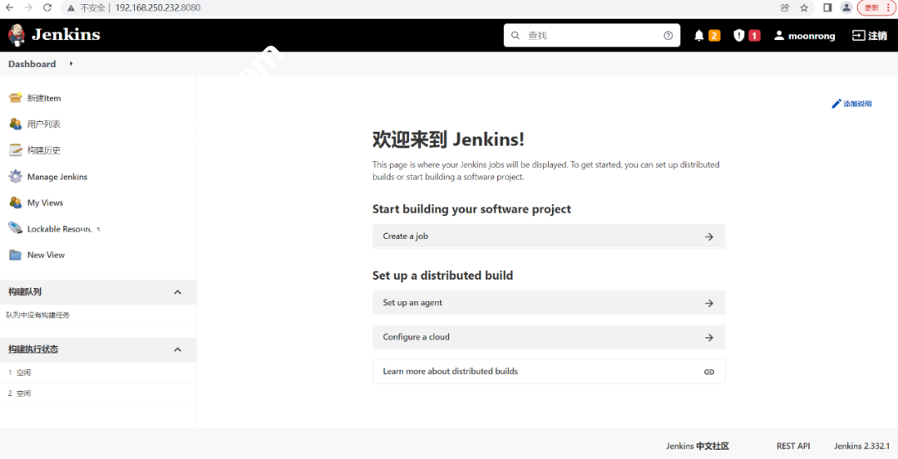The height and width of the screenshot is (459, 898).
Task: Open My Views in the sidebar
Action: [45, 203]
